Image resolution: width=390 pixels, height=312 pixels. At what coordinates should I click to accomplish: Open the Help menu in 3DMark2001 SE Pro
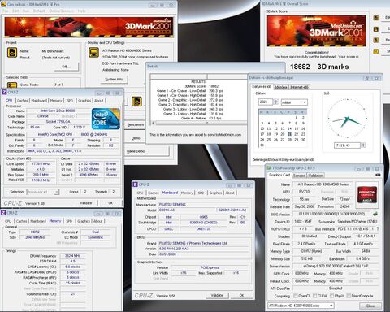82,11
